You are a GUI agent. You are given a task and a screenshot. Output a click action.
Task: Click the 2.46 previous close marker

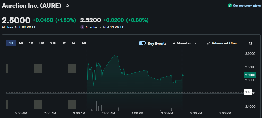[248, 92]
